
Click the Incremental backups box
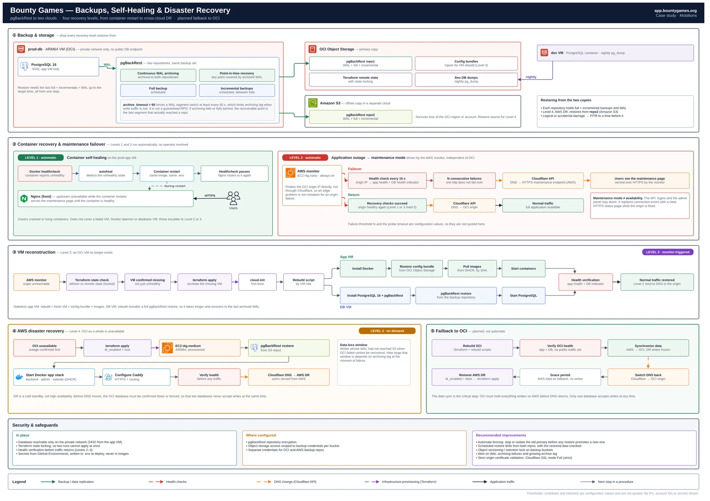(237, 90)
